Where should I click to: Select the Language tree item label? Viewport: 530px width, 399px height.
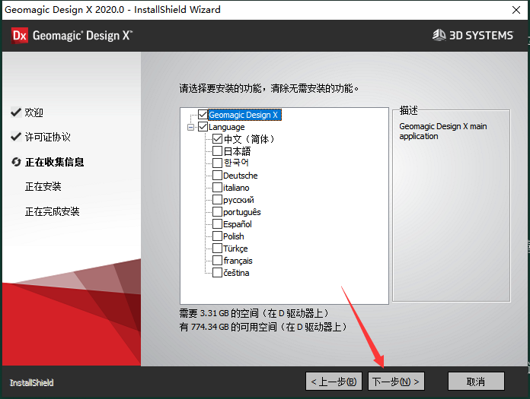click(226, 127)
